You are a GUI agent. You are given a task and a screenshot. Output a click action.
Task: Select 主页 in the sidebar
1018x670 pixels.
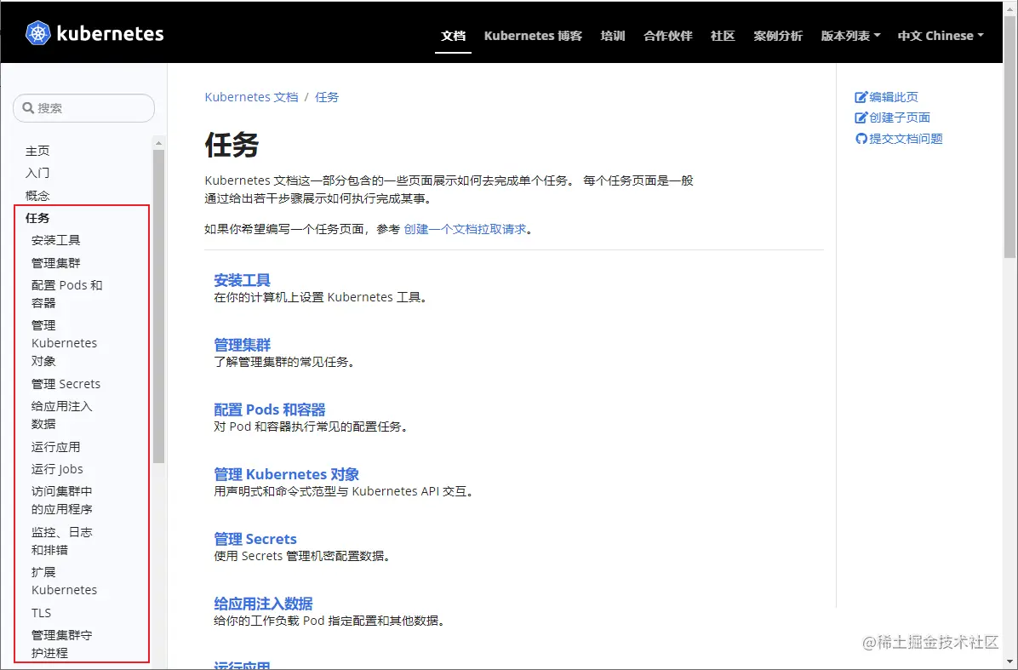click(37, 151)
